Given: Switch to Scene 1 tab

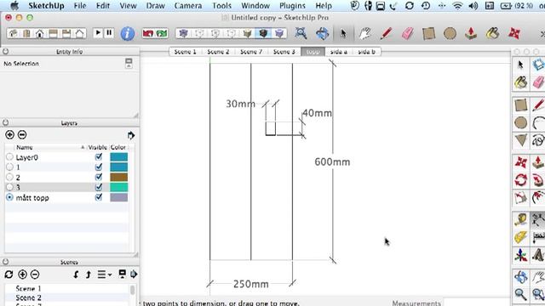Looking at the screenshot, I should tap(186, 52).
